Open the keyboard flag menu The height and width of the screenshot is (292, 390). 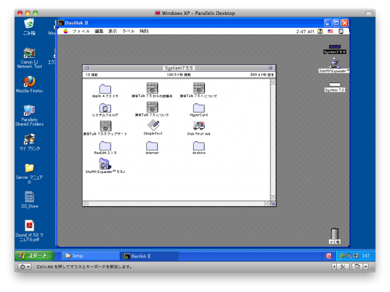click(330, 31)
